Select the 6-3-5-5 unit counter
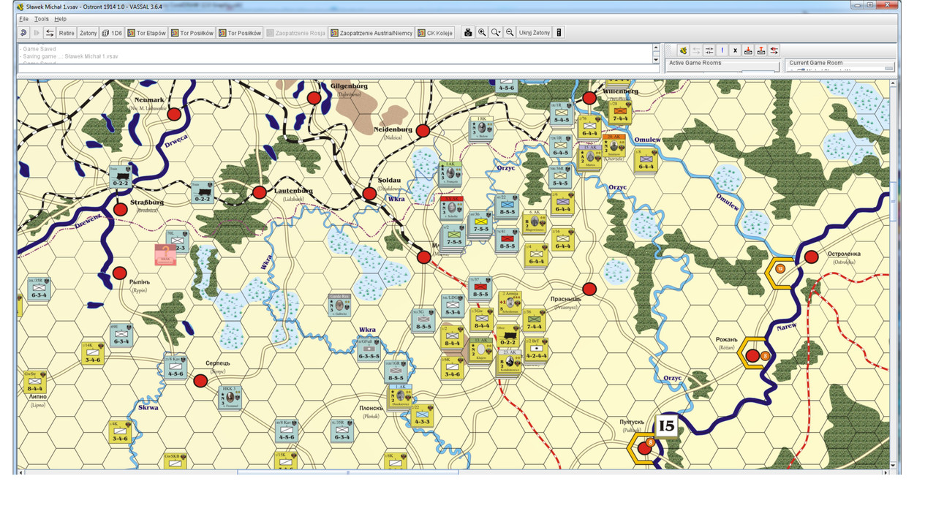Screen dimensions: 936x530 369,349
